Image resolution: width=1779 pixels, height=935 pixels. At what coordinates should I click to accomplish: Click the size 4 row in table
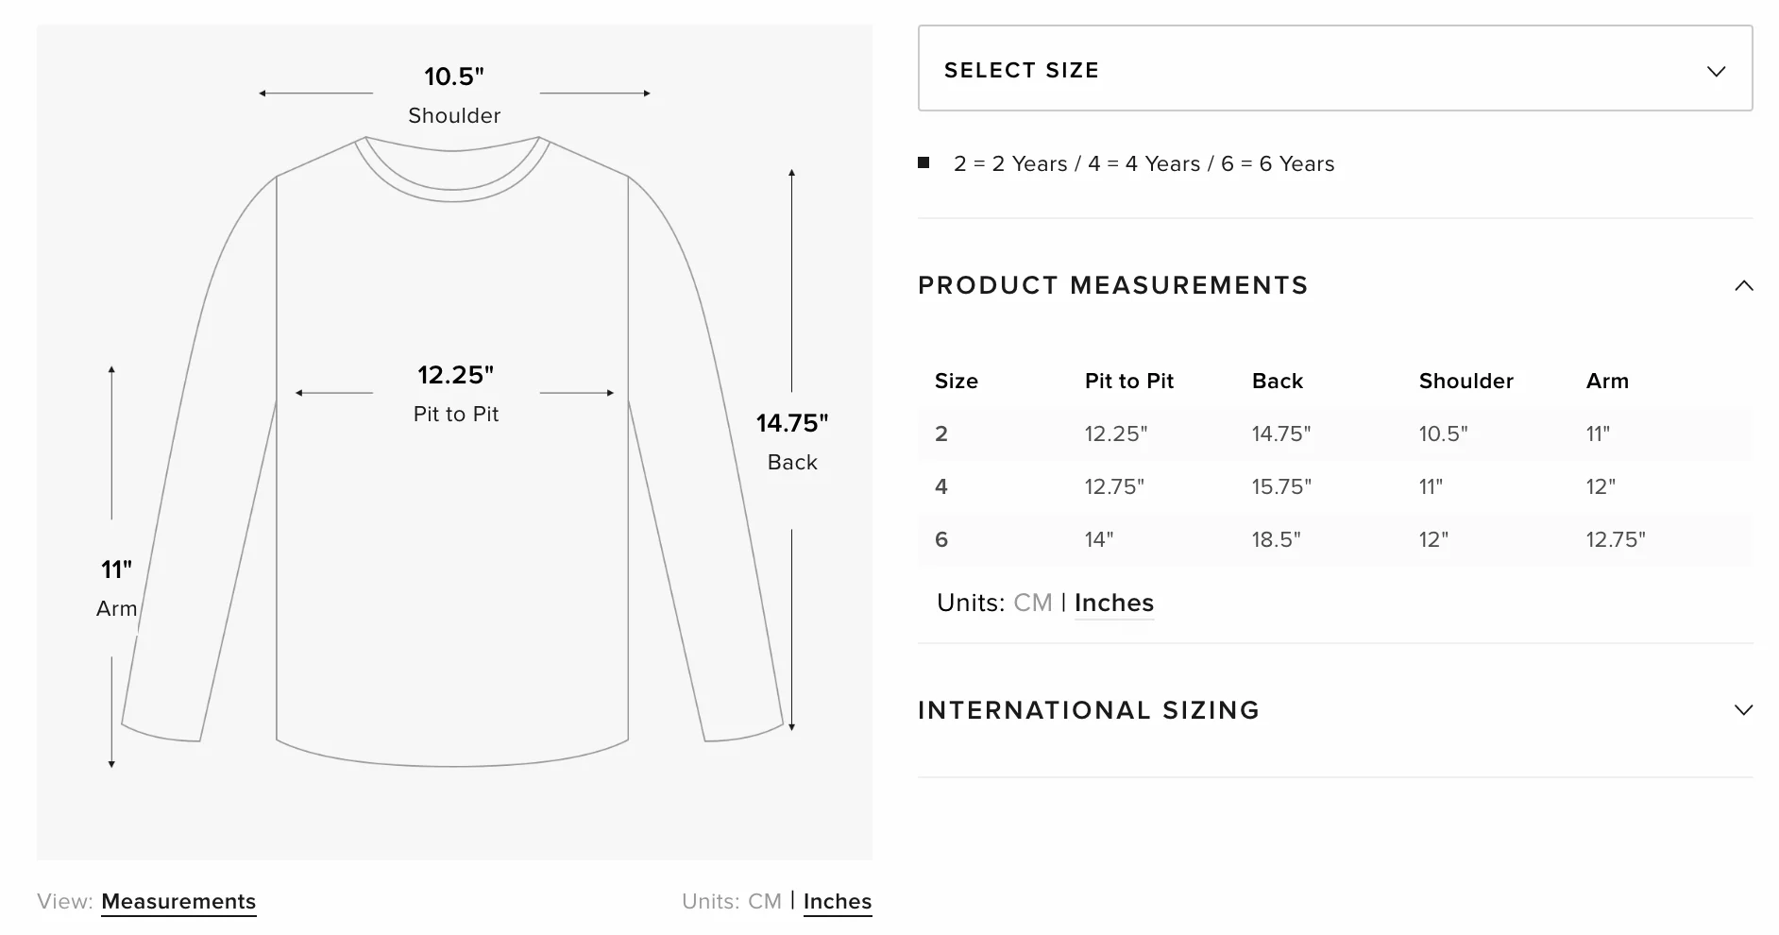coord(1335,487)
